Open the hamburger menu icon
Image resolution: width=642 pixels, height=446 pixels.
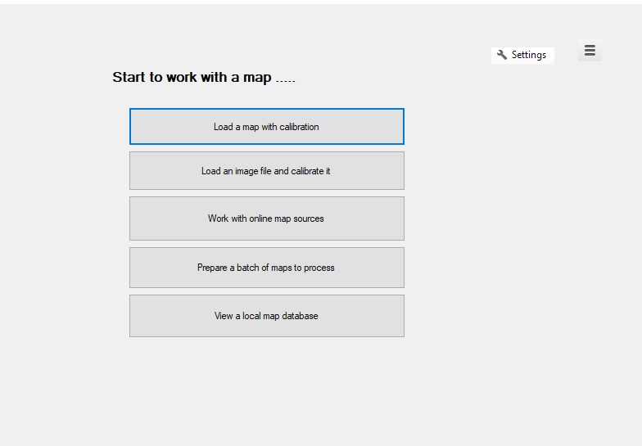pyautogui.click(x=590, y=51)
